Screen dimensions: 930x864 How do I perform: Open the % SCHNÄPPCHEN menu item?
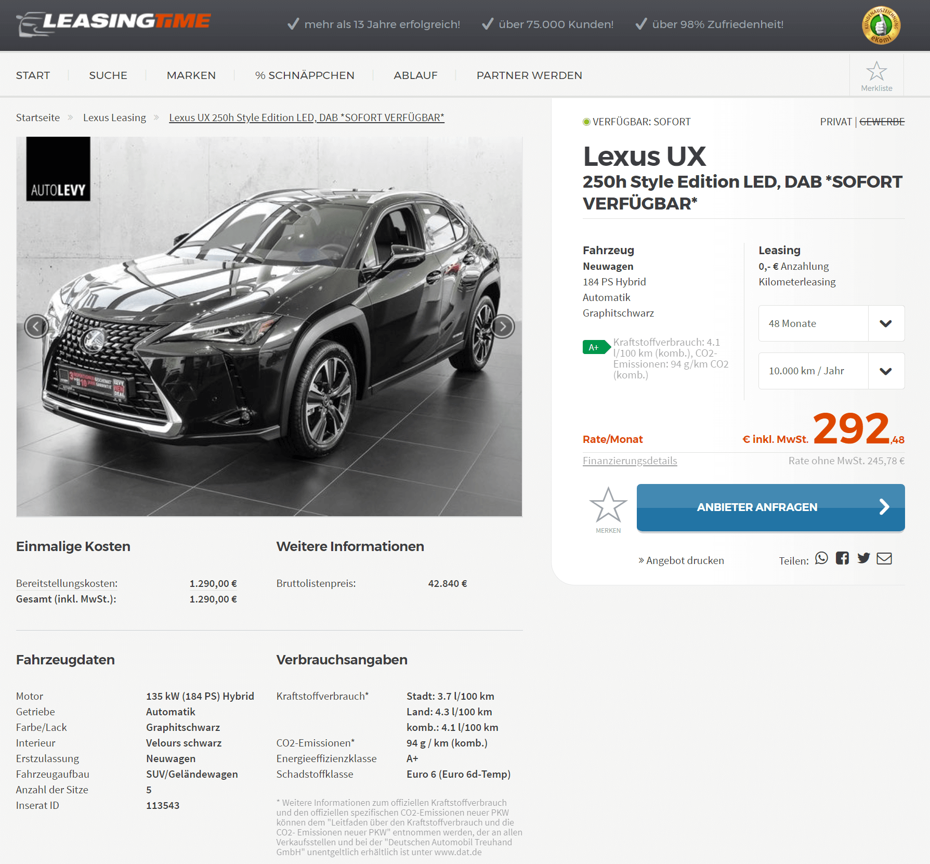coord(305,75)
